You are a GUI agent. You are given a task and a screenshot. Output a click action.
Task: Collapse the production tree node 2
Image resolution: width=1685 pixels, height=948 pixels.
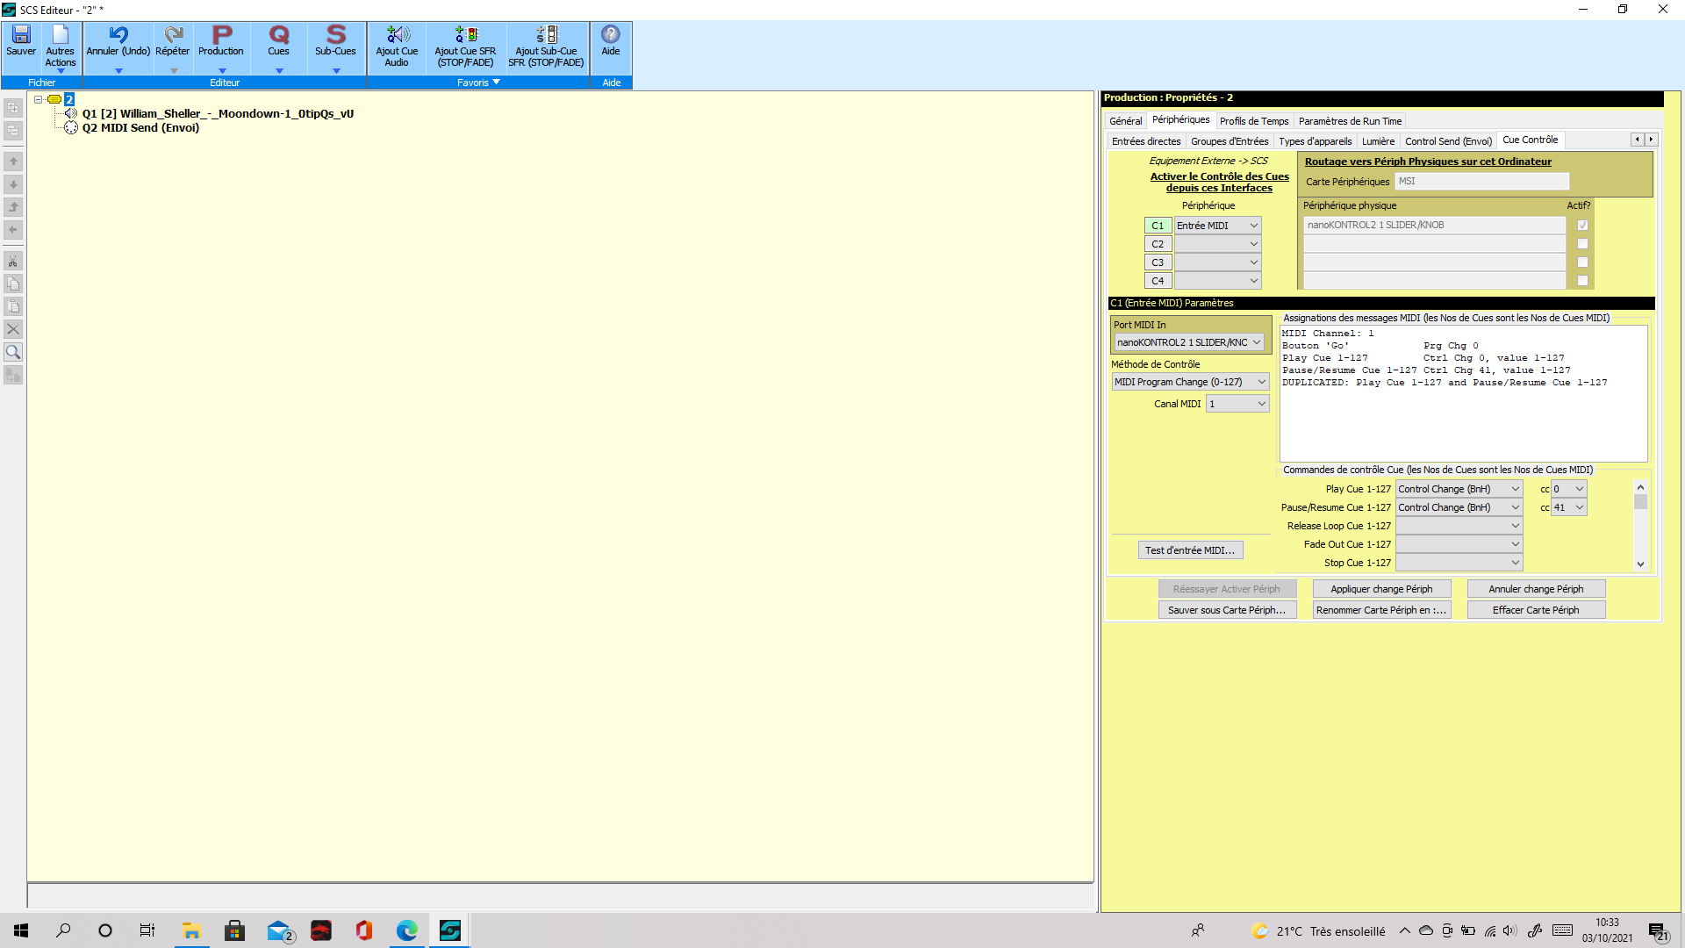tap(39, 99)
